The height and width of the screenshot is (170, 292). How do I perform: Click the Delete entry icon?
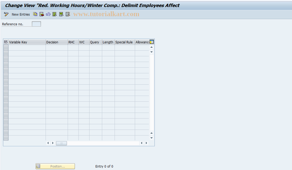pos(42,14)
